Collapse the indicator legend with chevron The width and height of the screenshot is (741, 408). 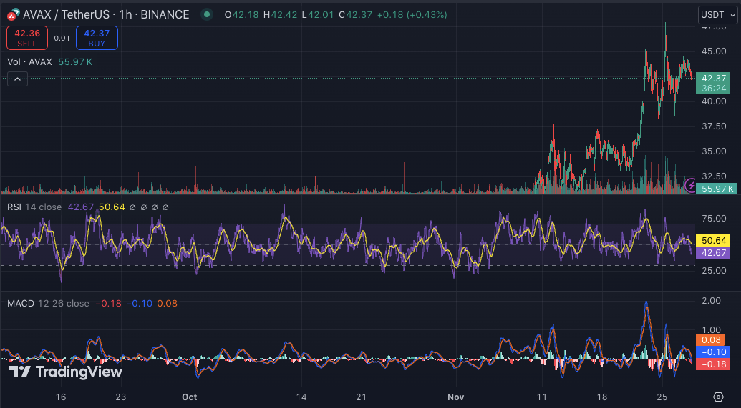click(17, 79)
